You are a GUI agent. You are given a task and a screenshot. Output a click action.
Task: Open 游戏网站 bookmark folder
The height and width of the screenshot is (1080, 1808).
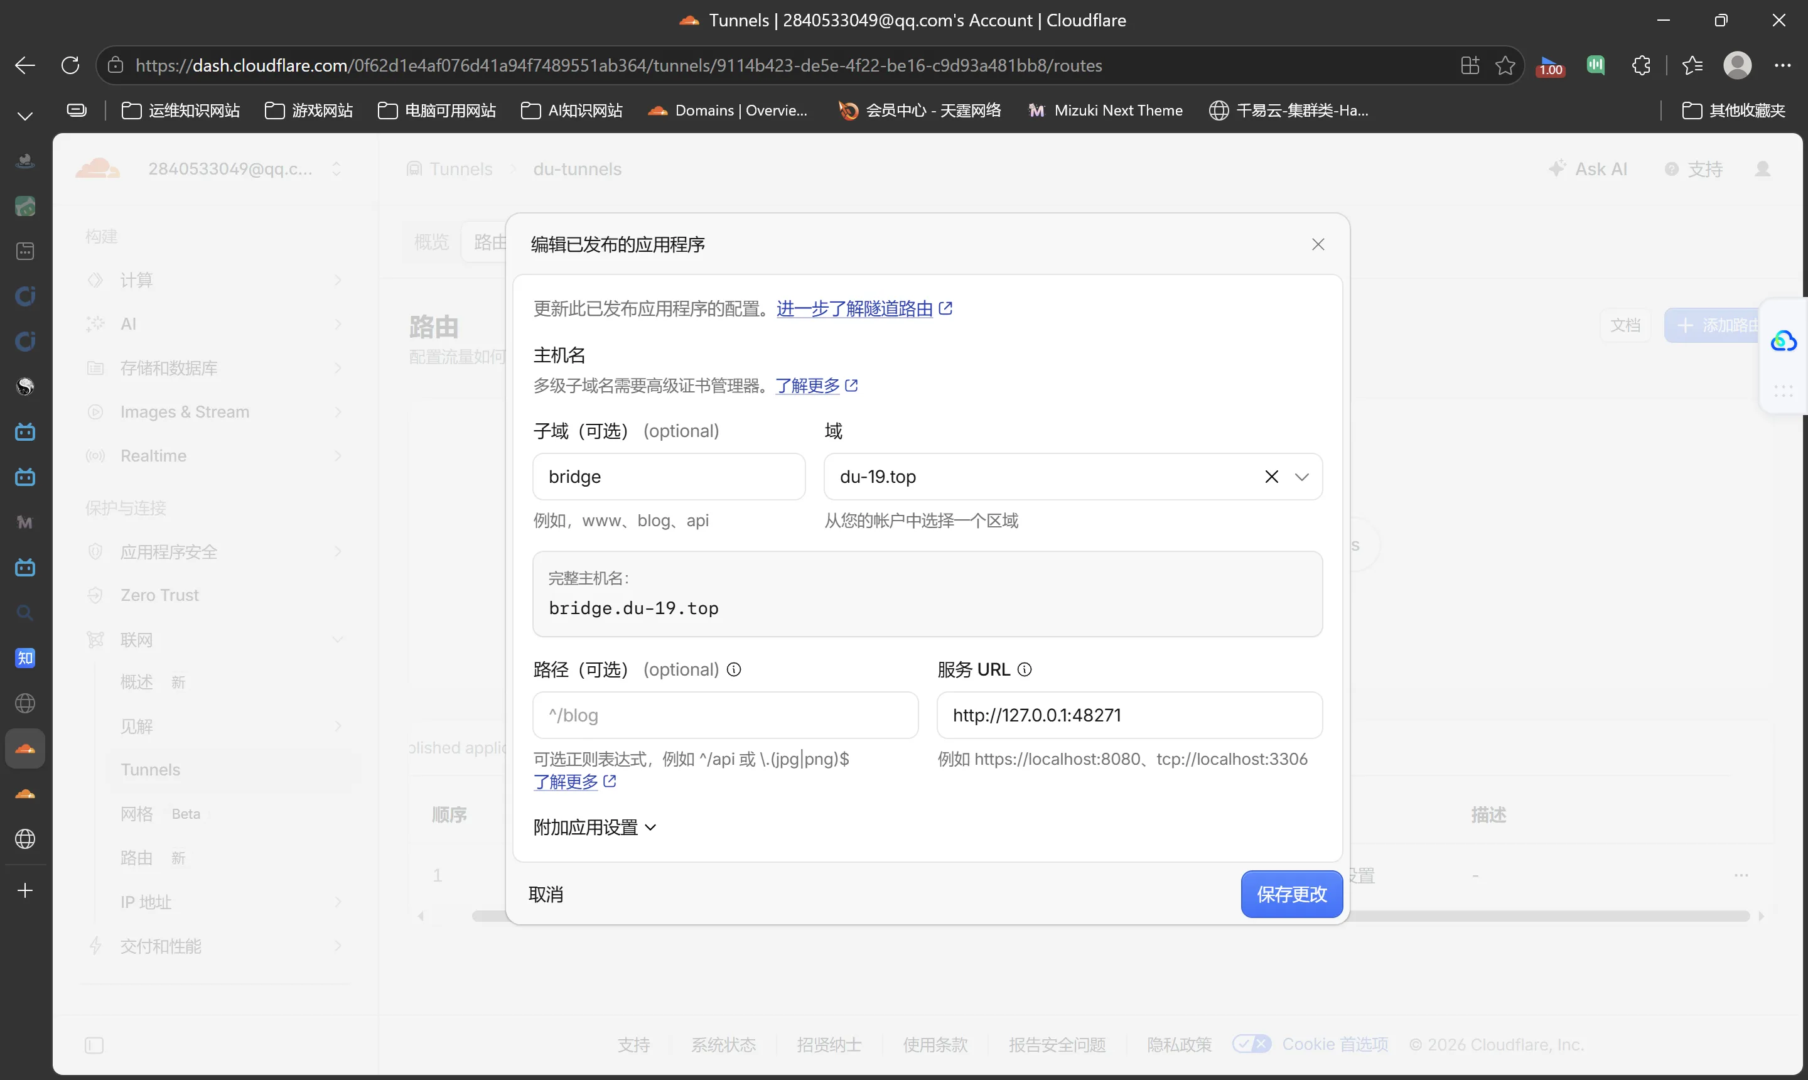[x=309, y=111]
